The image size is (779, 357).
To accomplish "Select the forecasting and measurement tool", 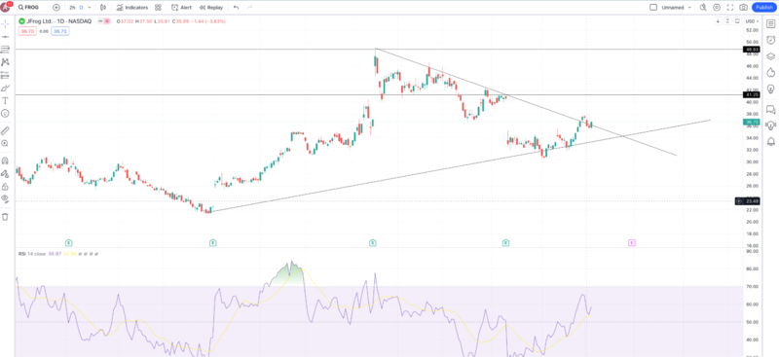I will [x=5, y=75].
